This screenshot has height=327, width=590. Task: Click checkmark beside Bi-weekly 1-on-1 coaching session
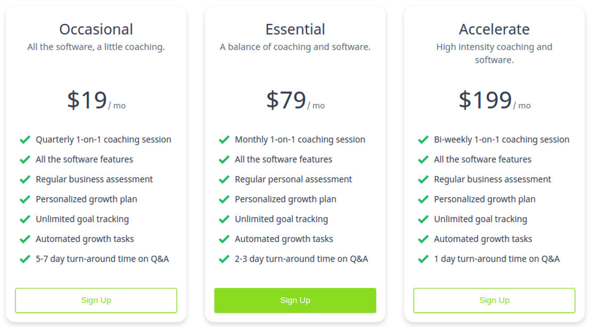click(x=423, y=140)
